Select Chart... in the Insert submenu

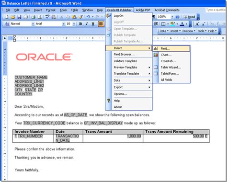pyautogui.click(x=171, y=55)
